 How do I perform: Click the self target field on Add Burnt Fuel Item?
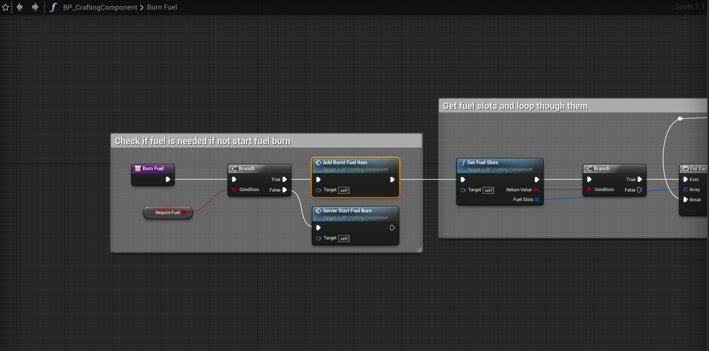[x=344, y=190]
